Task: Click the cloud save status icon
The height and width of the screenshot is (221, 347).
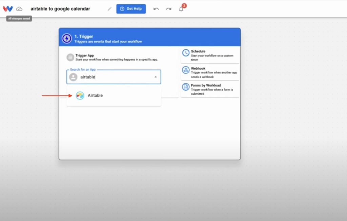Action: [x=19, y=9]
